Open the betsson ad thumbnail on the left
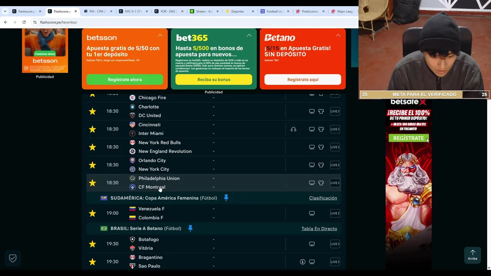Screen dimensions: 491x276 [x=45, y=50]
